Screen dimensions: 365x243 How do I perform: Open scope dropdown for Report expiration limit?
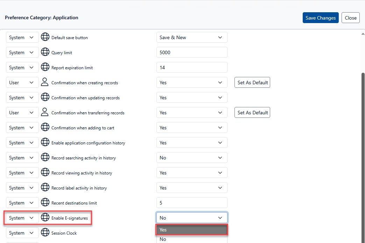[x=22, y=67]
